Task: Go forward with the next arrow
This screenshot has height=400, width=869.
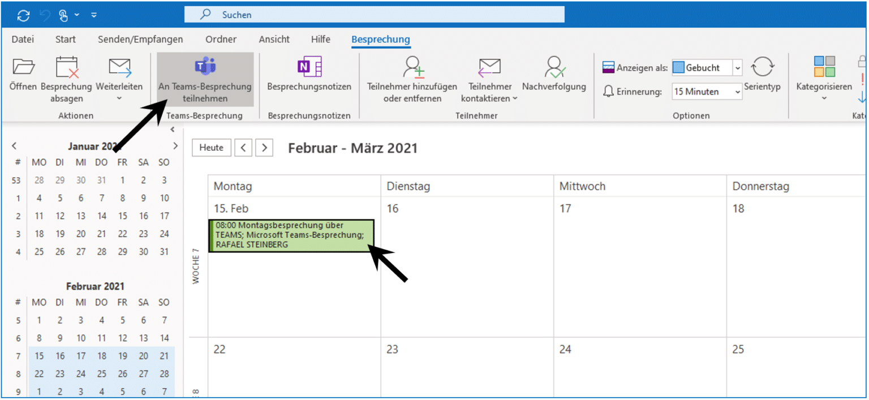Action: [x=264, y=147]
